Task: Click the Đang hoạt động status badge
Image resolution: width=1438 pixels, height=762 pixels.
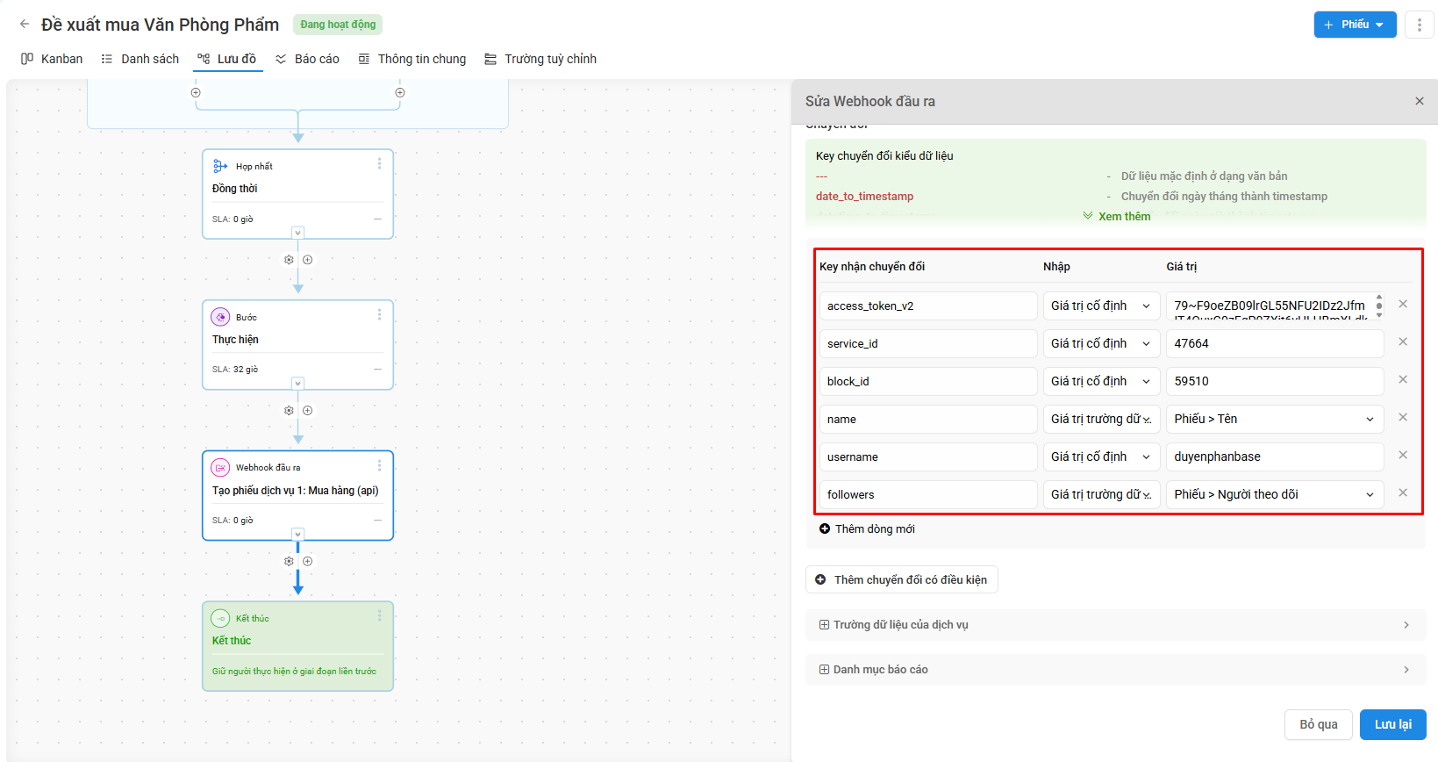Action: coord(338,25)
